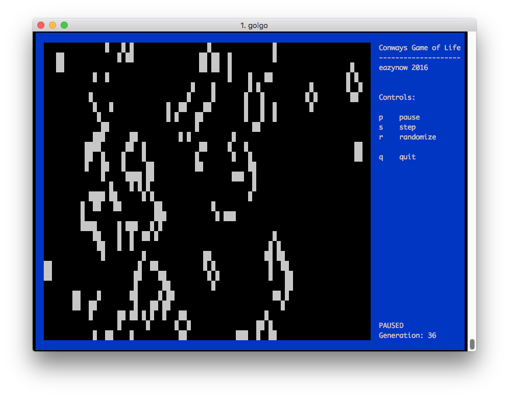Click the 'step' control entry
The image size is (509, 398).
point(407,127)
